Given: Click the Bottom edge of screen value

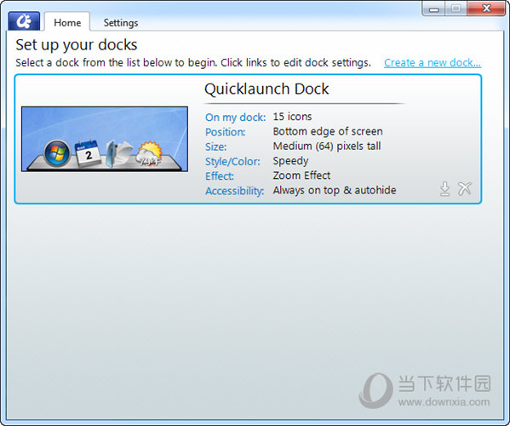Looking at the screenshot, I should [x=328, y=131].
